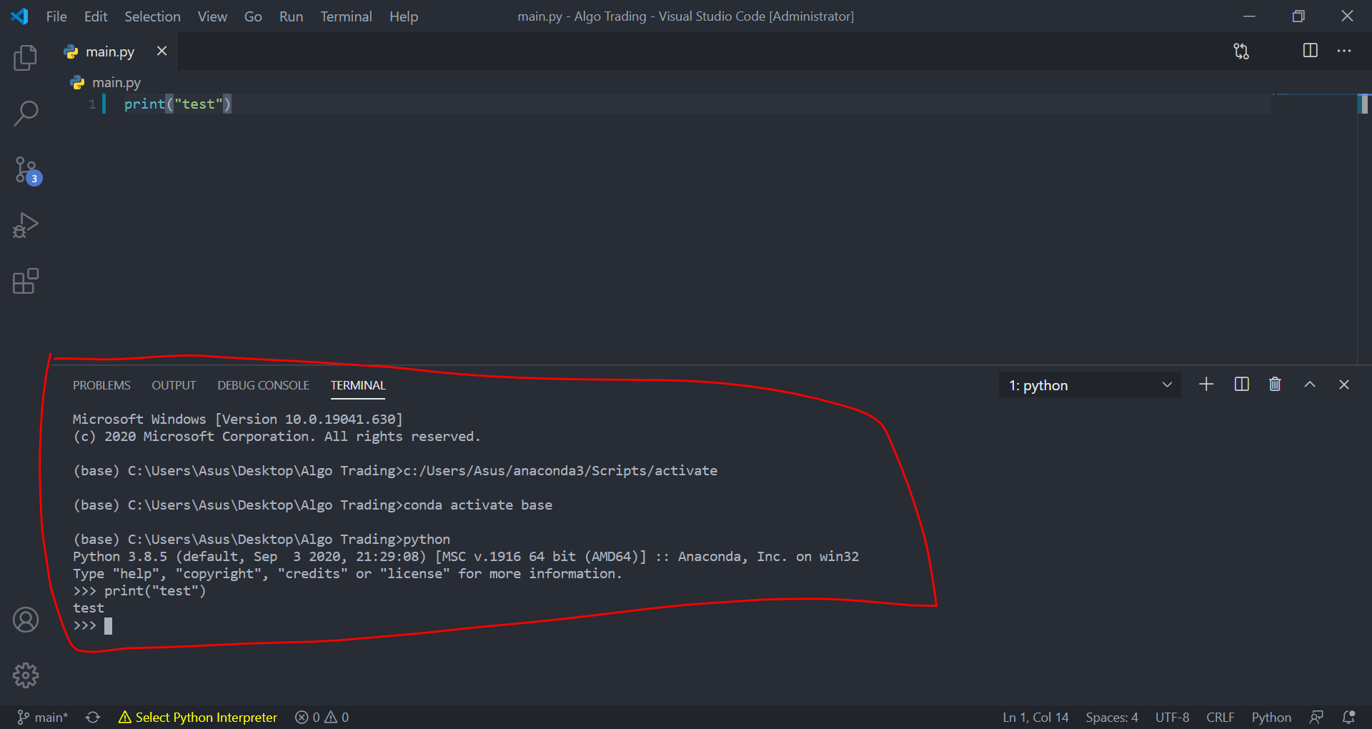Open the Go menu
The width and height of the screenshot is (1372, 729).
point(253,16)
